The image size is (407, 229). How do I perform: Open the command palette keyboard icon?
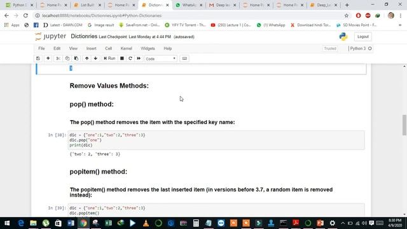184,59
